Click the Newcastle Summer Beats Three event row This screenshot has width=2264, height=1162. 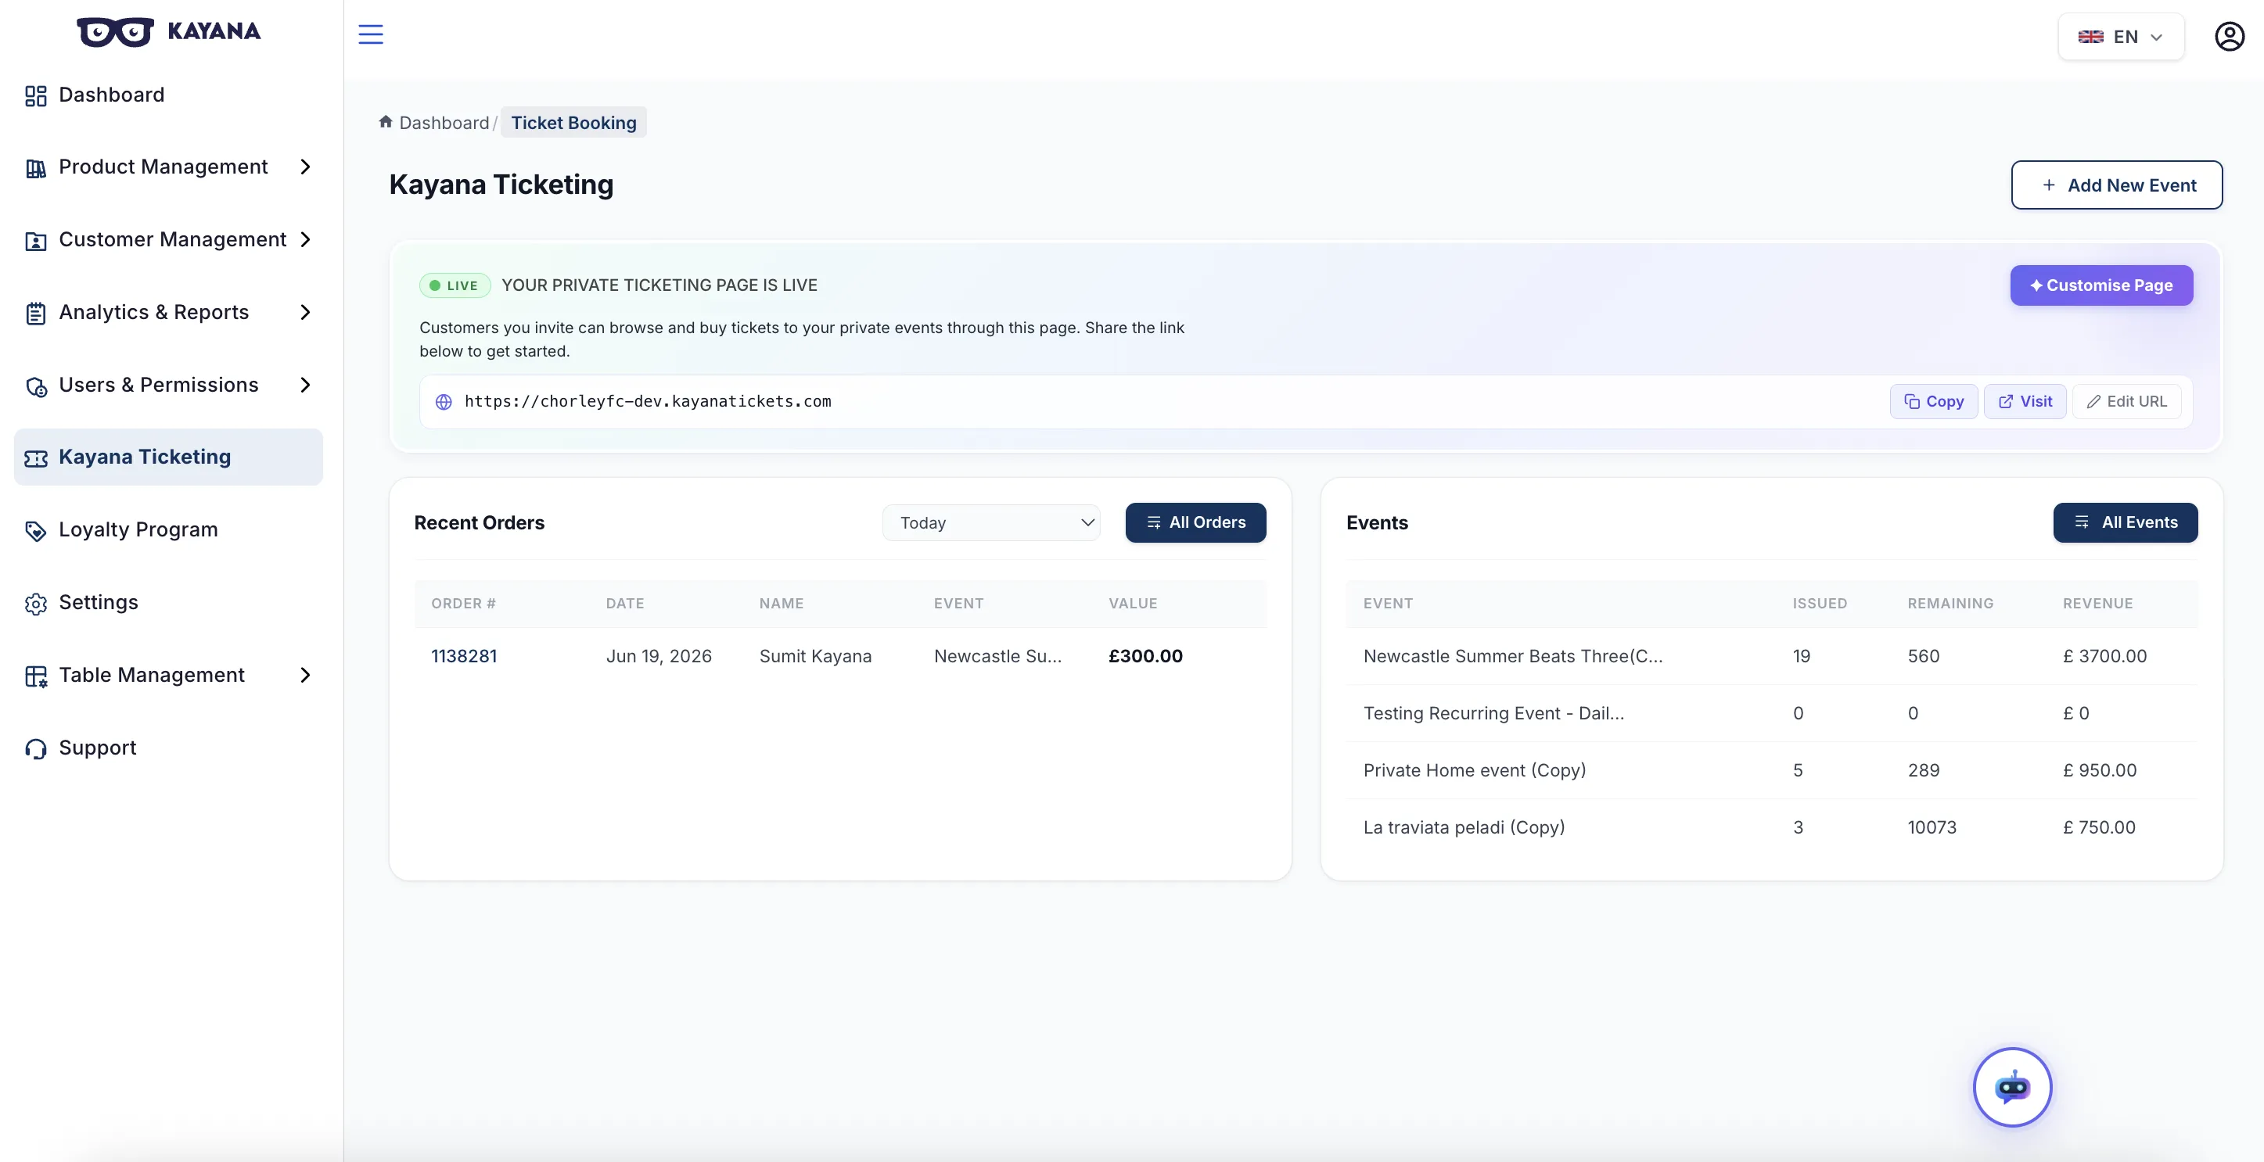pos(1771,656)
